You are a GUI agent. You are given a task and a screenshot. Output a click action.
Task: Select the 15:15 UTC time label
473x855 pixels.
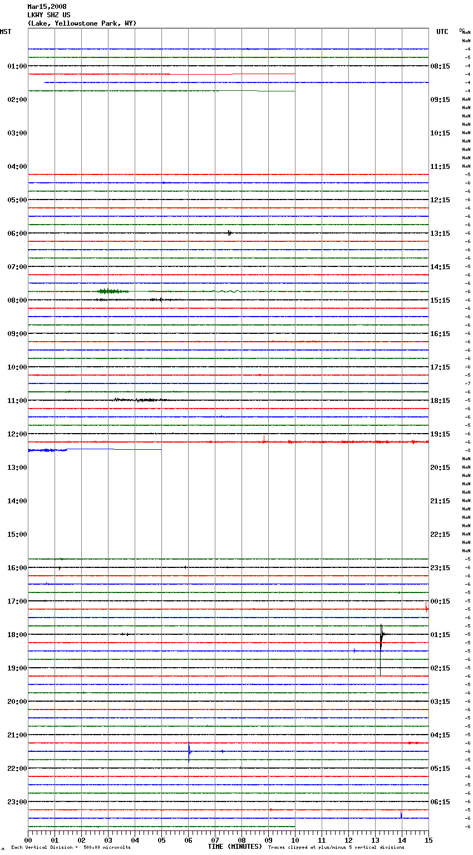click(x=440, y=300)
